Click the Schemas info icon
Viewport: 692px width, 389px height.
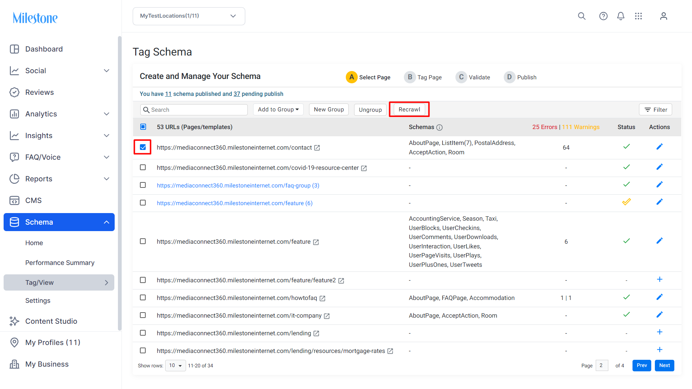[x=439, y=127]
